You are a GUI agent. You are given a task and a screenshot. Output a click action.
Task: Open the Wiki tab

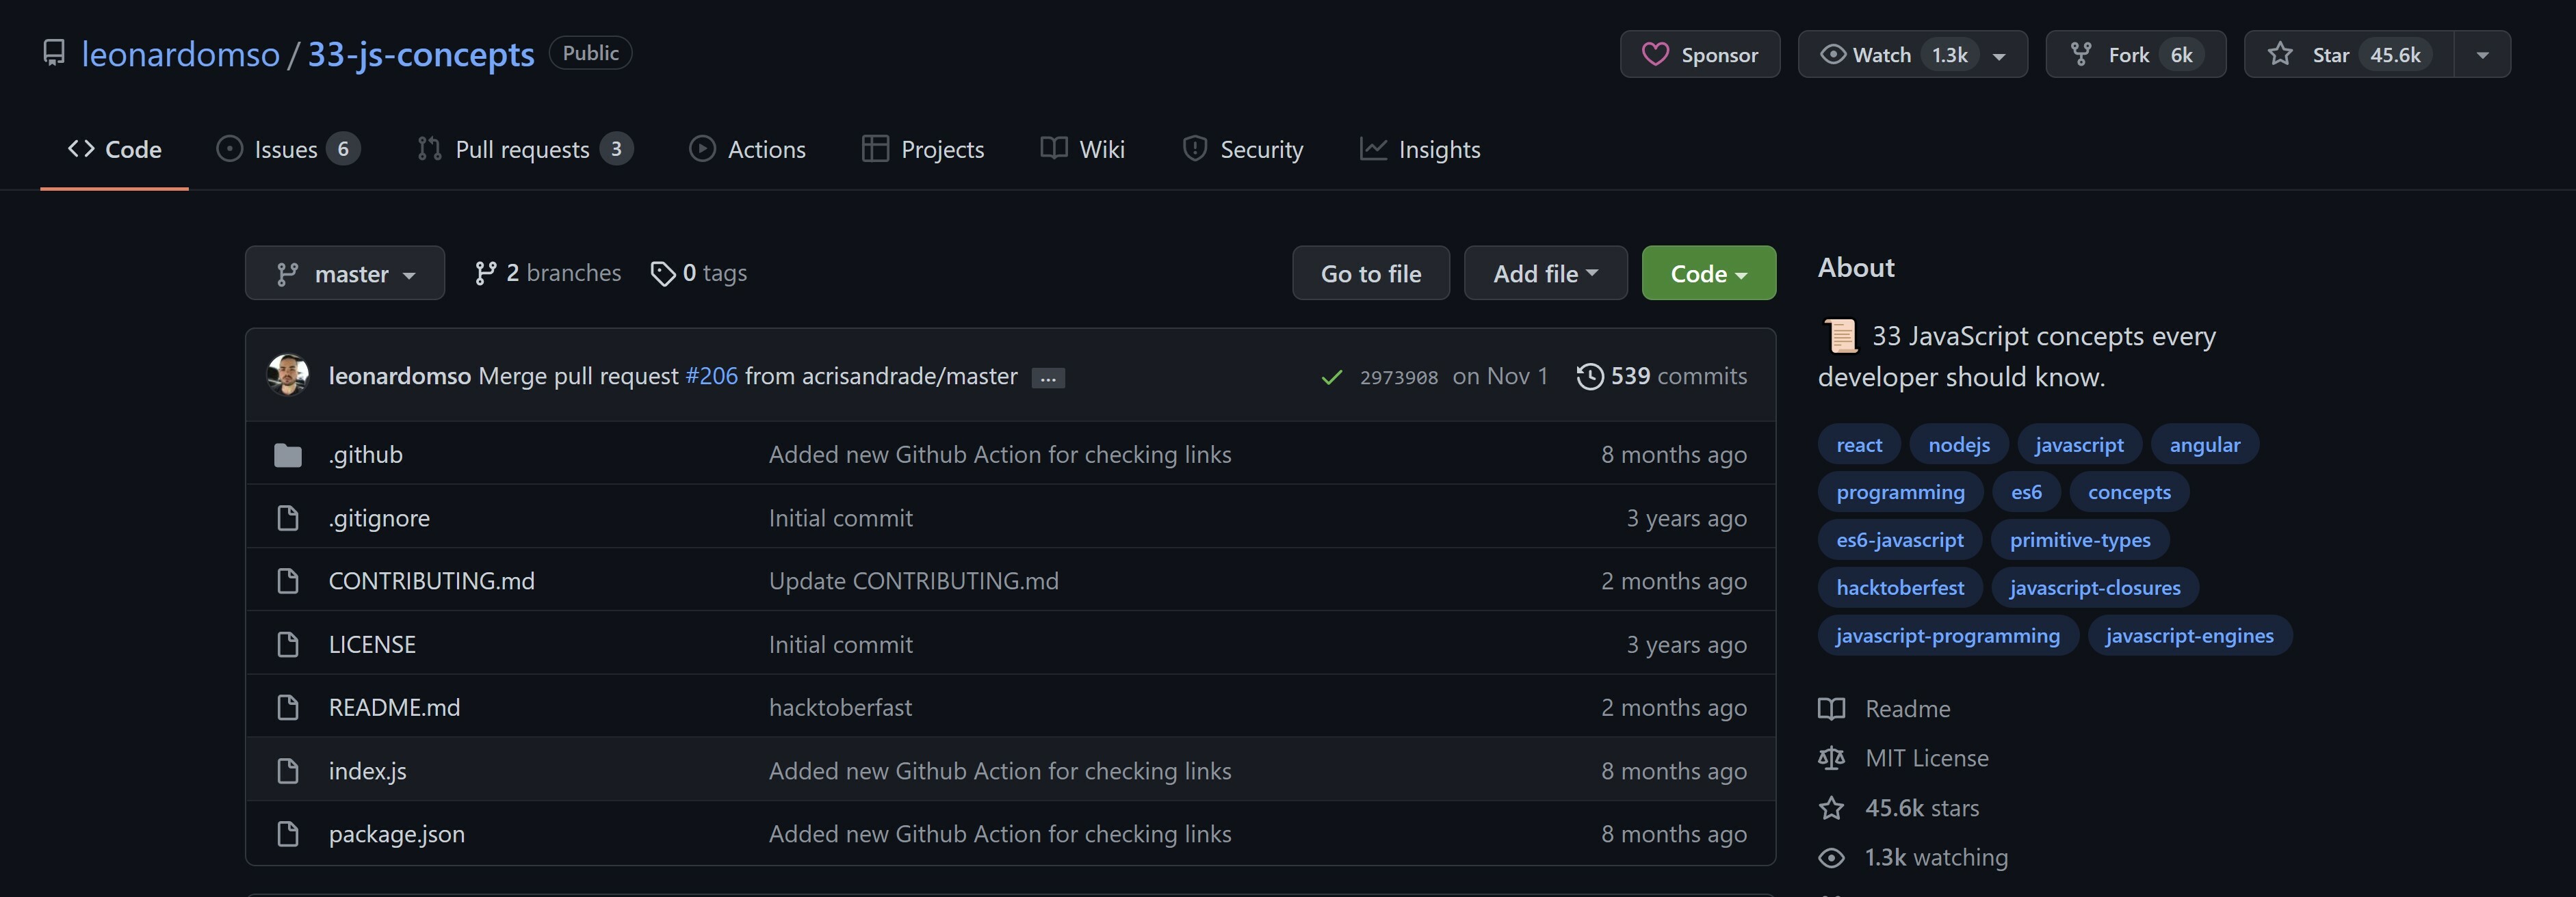click(x=1082, y=149)
